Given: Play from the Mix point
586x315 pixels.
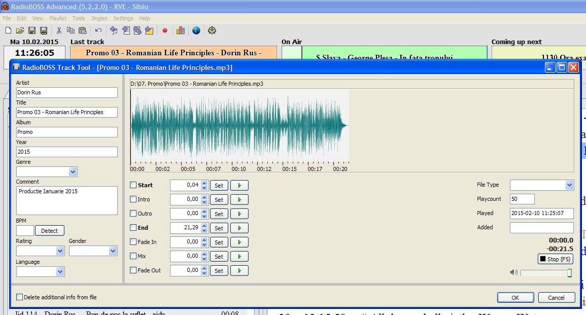Looking at the screenshot, I should [x=239, y=256].
